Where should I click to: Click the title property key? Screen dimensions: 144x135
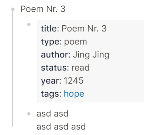[49, 29]
